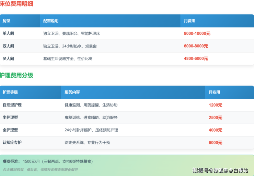Select the 1200元 nursing fee
254x176 pixels.
215,105
